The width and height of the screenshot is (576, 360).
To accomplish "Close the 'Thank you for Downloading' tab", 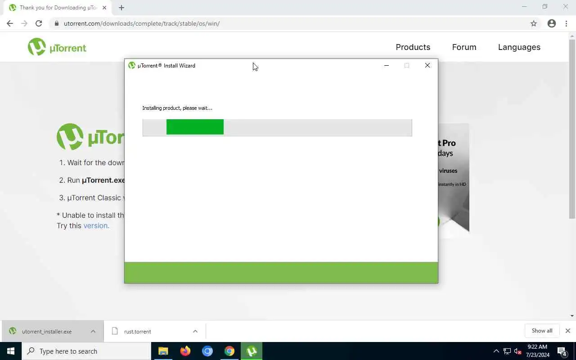I will [x=104, y=8].
